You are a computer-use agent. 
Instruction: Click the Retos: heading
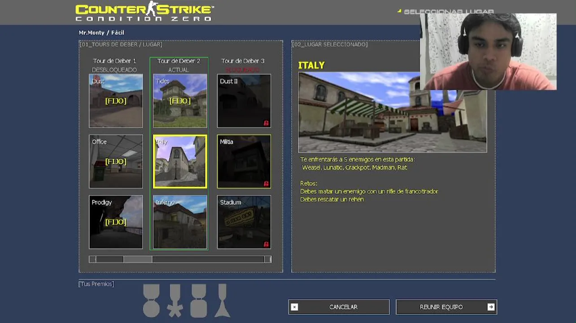click(x=309, y=183)
